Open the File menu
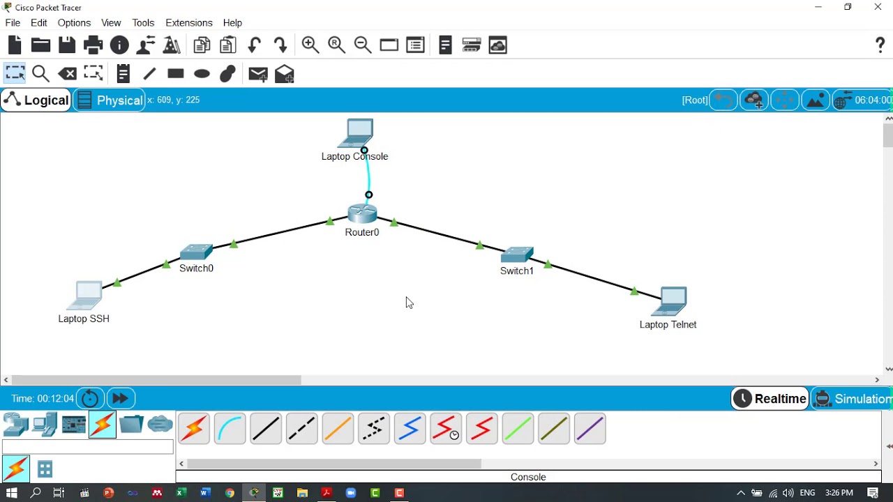 point(13,22)
